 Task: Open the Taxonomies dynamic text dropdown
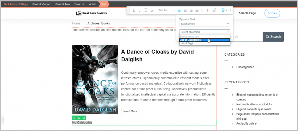click(x=205, y=24)
